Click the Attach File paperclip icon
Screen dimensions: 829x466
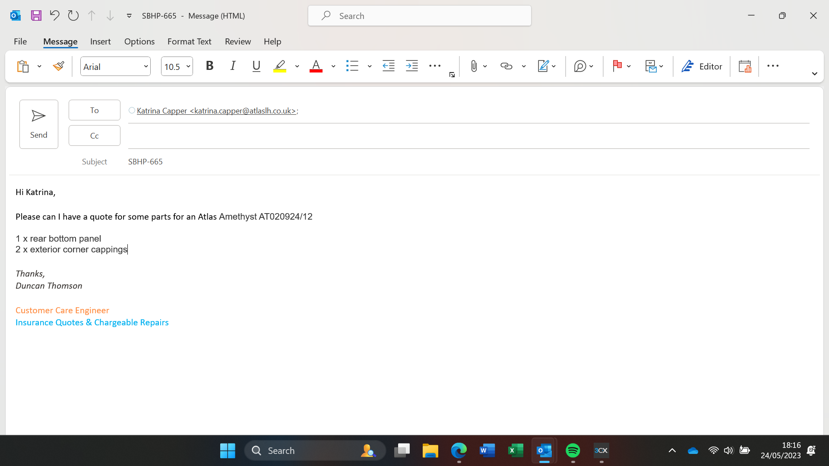pos(474,66)
